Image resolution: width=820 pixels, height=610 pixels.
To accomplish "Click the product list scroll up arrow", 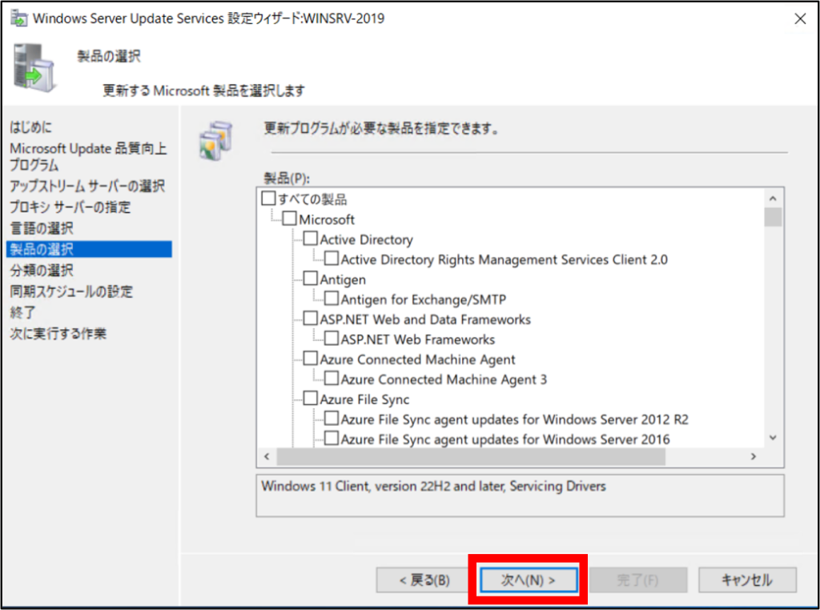I will coord(773,198).
